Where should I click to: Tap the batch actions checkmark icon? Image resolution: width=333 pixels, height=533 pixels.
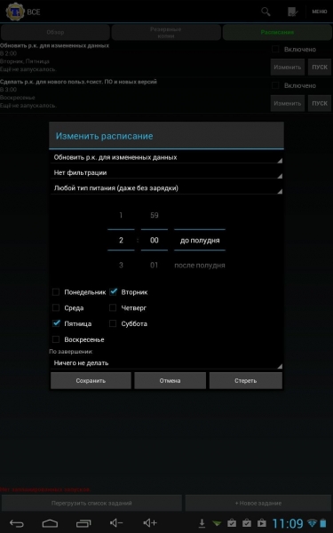point(292,12)
